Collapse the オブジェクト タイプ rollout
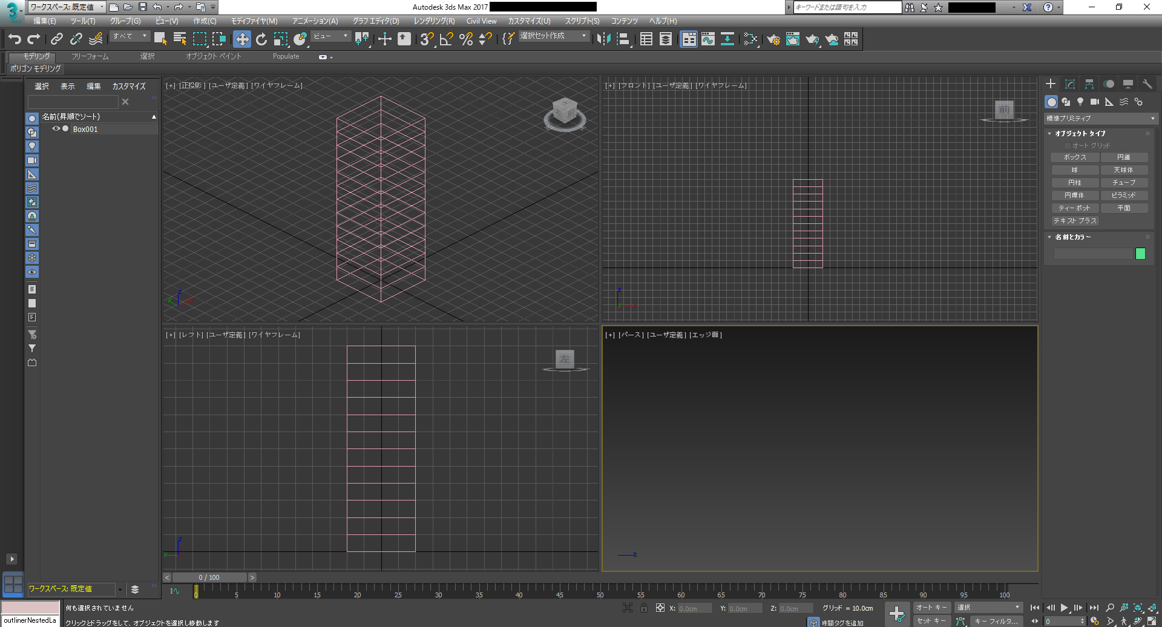The image size is (1162, 627). click(1080, 133)
